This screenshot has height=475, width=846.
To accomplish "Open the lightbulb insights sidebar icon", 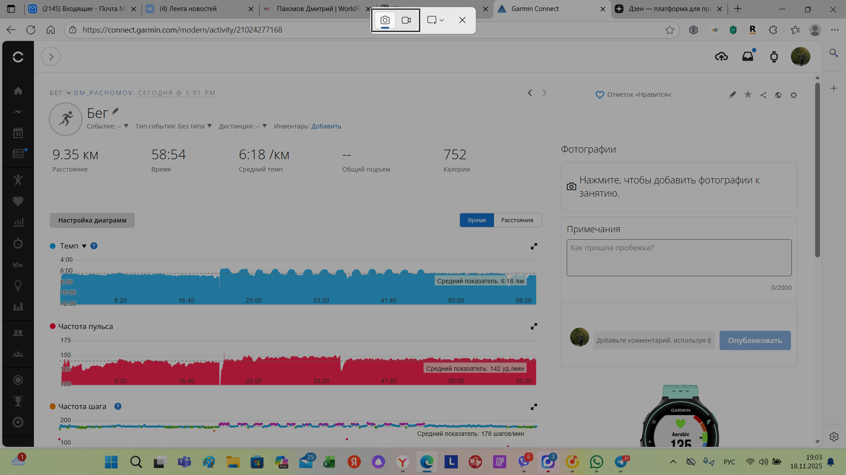I will click(18, 285).
